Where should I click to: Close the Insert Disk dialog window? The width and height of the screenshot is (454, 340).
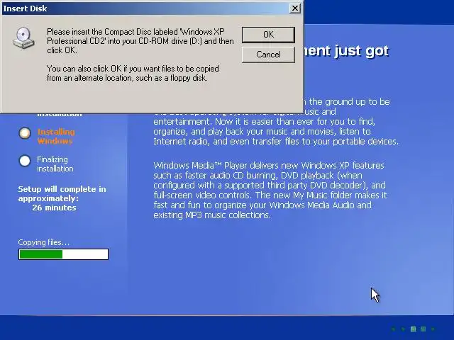(295, 8)
